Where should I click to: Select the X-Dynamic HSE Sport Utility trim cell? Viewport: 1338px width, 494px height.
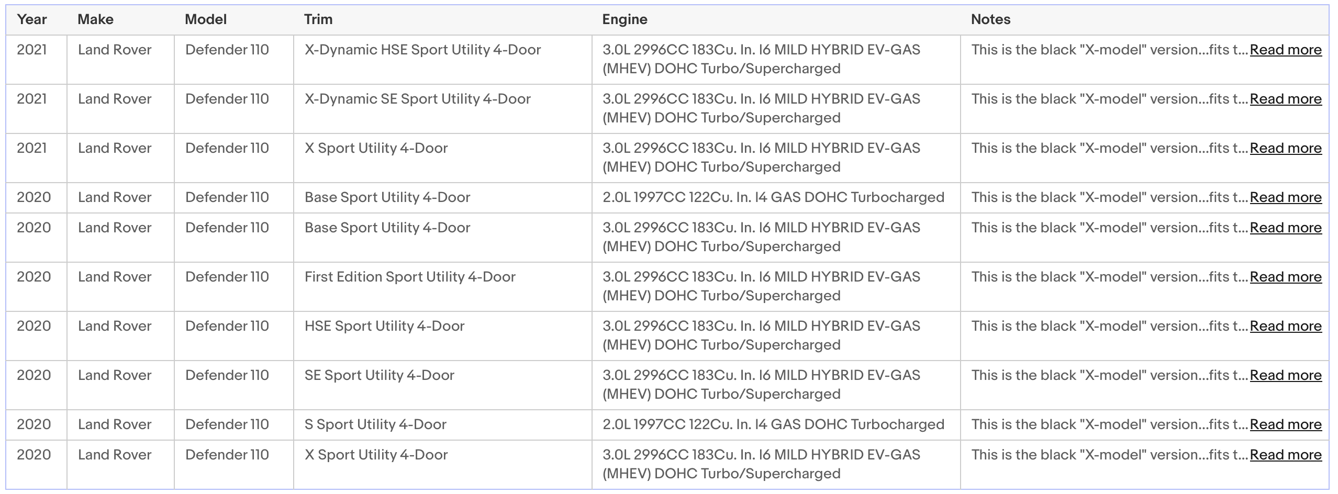tap(443, 60)
